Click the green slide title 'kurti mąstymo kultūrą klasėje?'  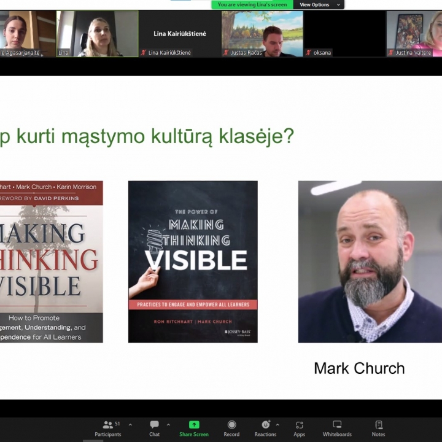tap(155, 136)
